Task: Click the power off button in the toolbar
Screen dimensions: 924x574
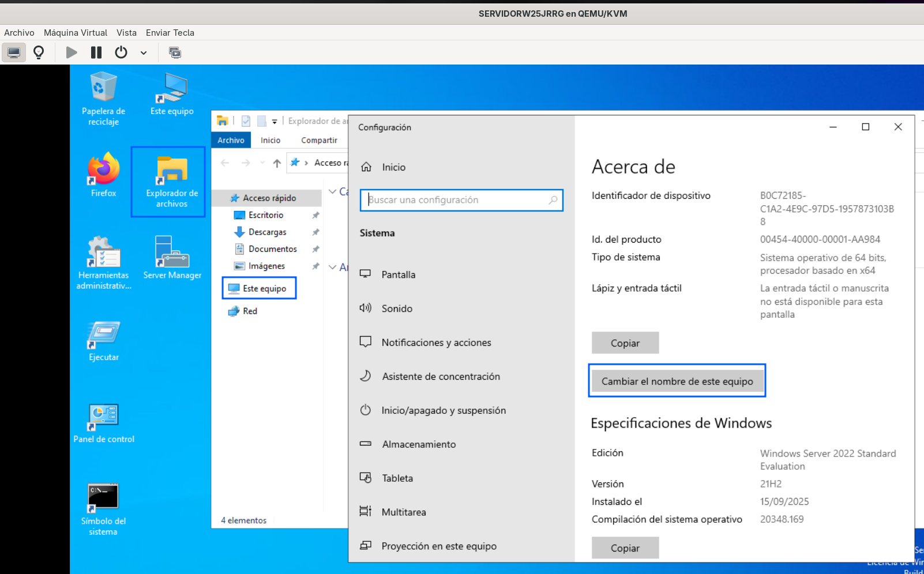Action: coord(121,52)
